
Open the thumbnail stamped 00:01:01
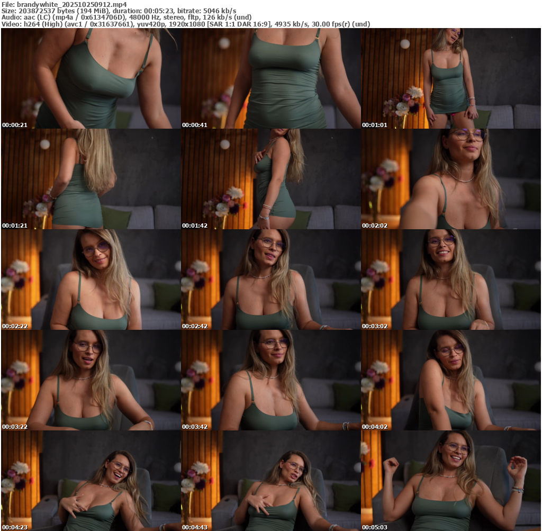coord(451,78)
